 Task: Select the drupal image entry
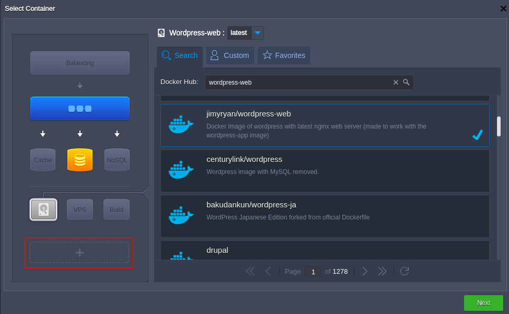point(325,250)
